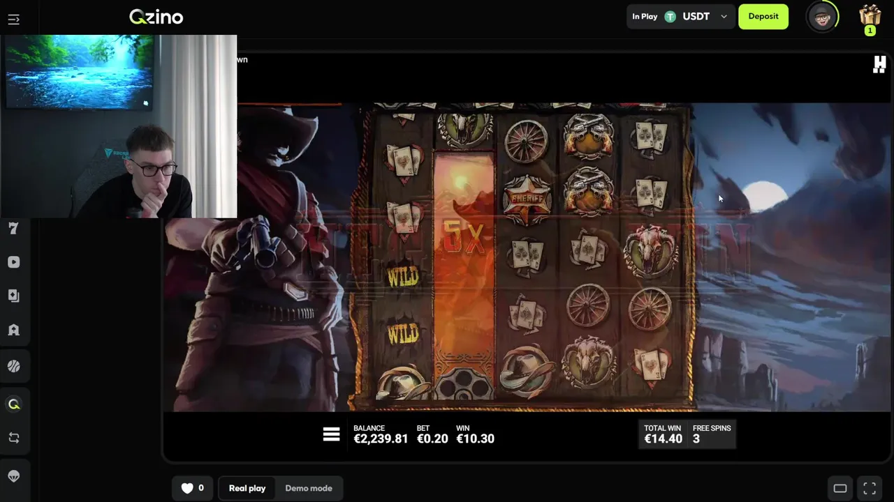Open the parachute airdrop sidebar icon
The height and width of the screenshot is (502, 894).
click(14, 476)
